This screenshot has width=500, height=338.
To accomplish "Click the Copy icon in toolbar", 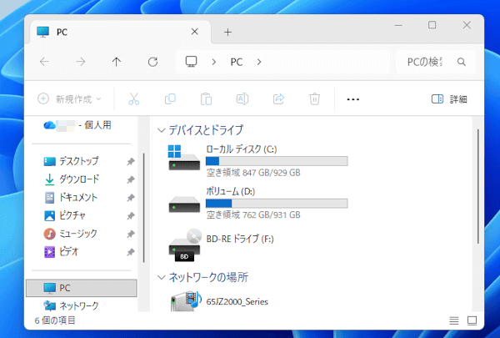I will [170, 99].
